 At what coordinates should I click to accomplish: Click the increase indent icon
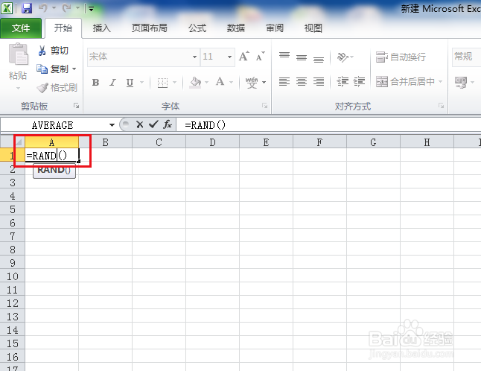pos(359,82)
